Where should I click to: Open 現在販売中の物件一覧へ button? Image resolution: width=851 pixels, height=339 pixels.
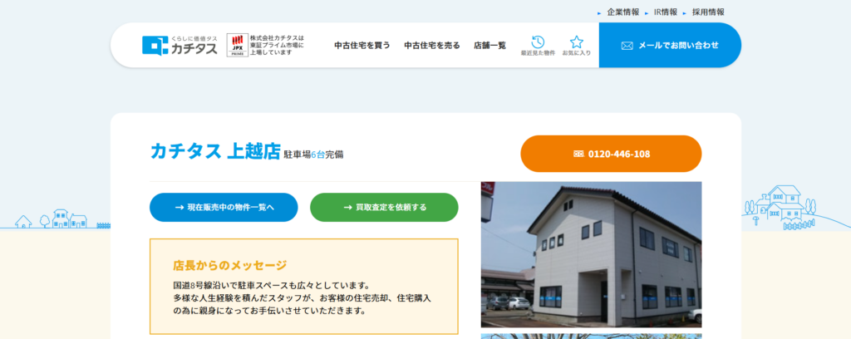tap(224, 207)
